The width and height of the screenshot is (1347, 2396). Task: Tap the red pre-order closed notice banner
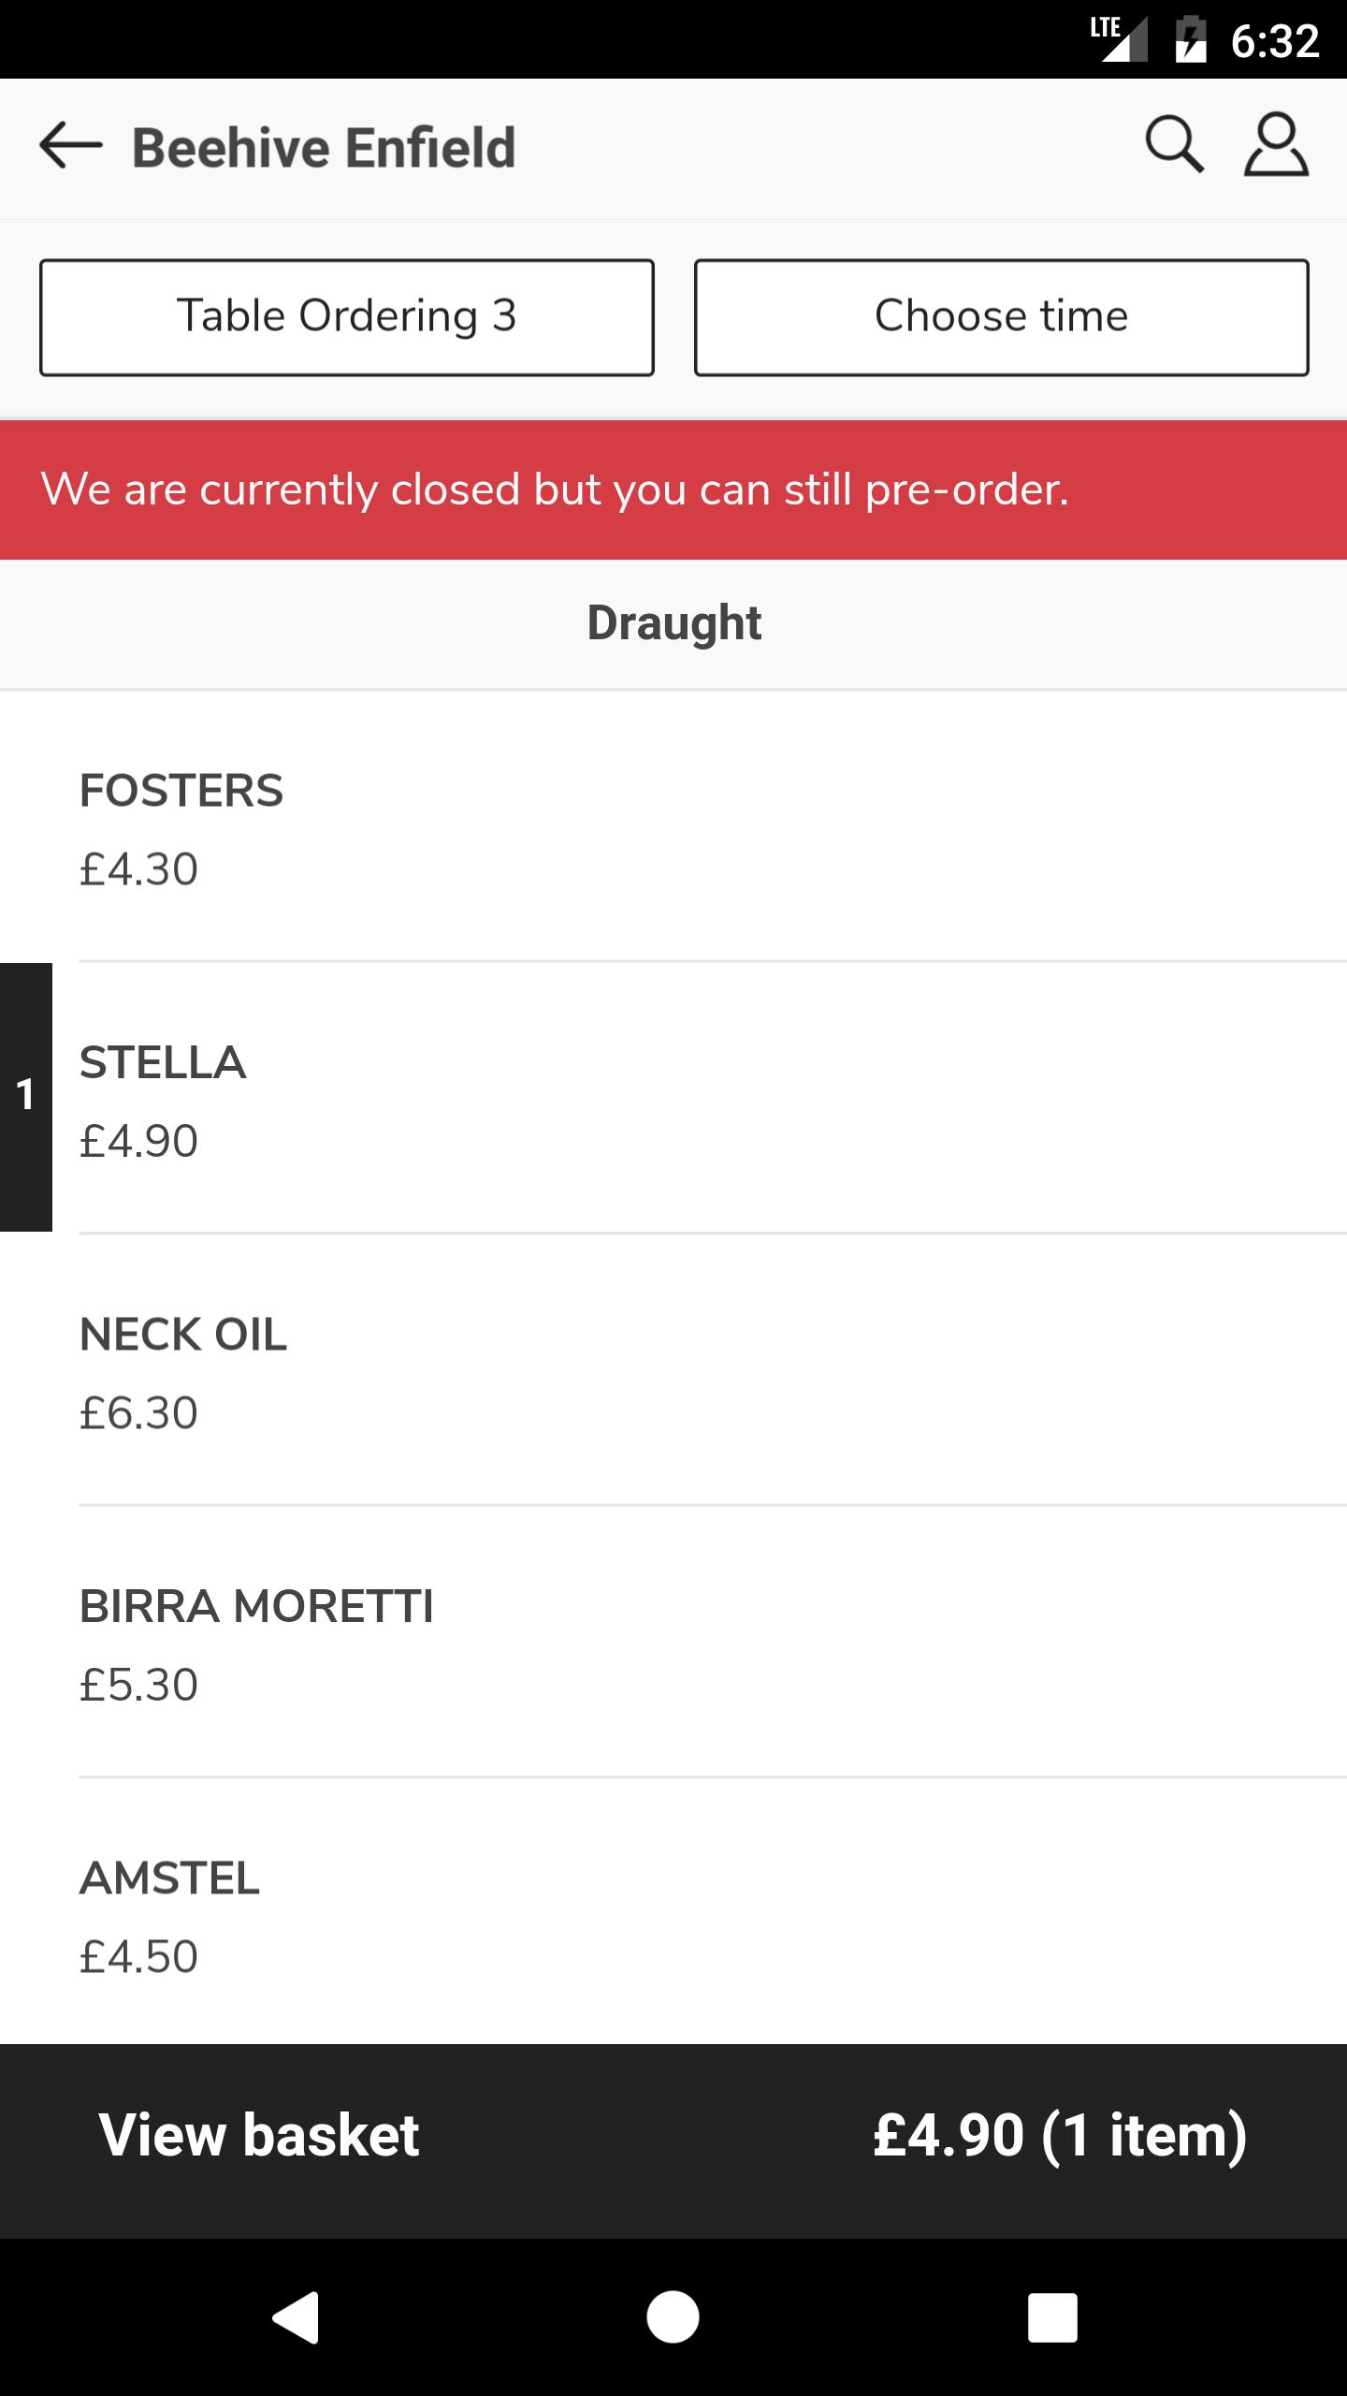point(673,489)
